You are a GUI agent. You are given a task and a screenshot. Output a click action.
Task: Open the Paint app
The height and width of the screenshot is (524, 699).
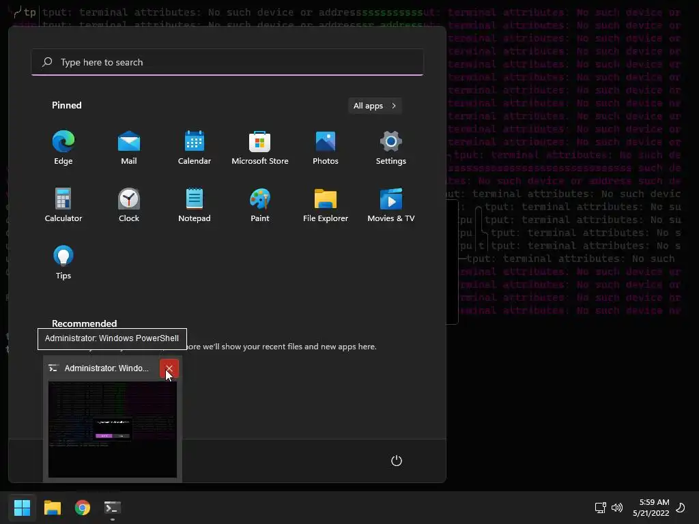(x=260, y=205)
